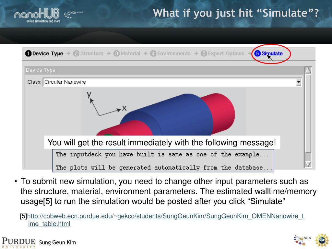Select the Expert Options step tab
Screen dimensions: 332x249
tap(222, 53)
